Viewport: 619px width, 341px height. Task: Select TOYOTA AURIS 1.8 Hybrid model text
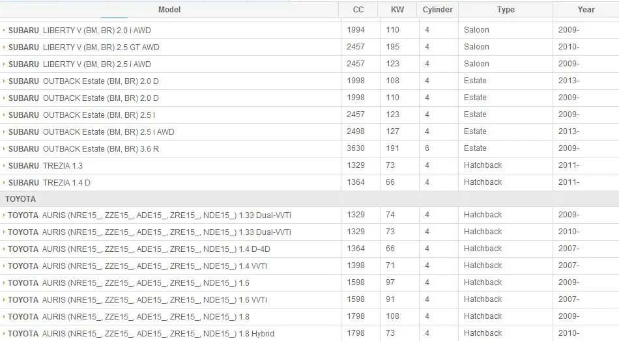(141, 334)
